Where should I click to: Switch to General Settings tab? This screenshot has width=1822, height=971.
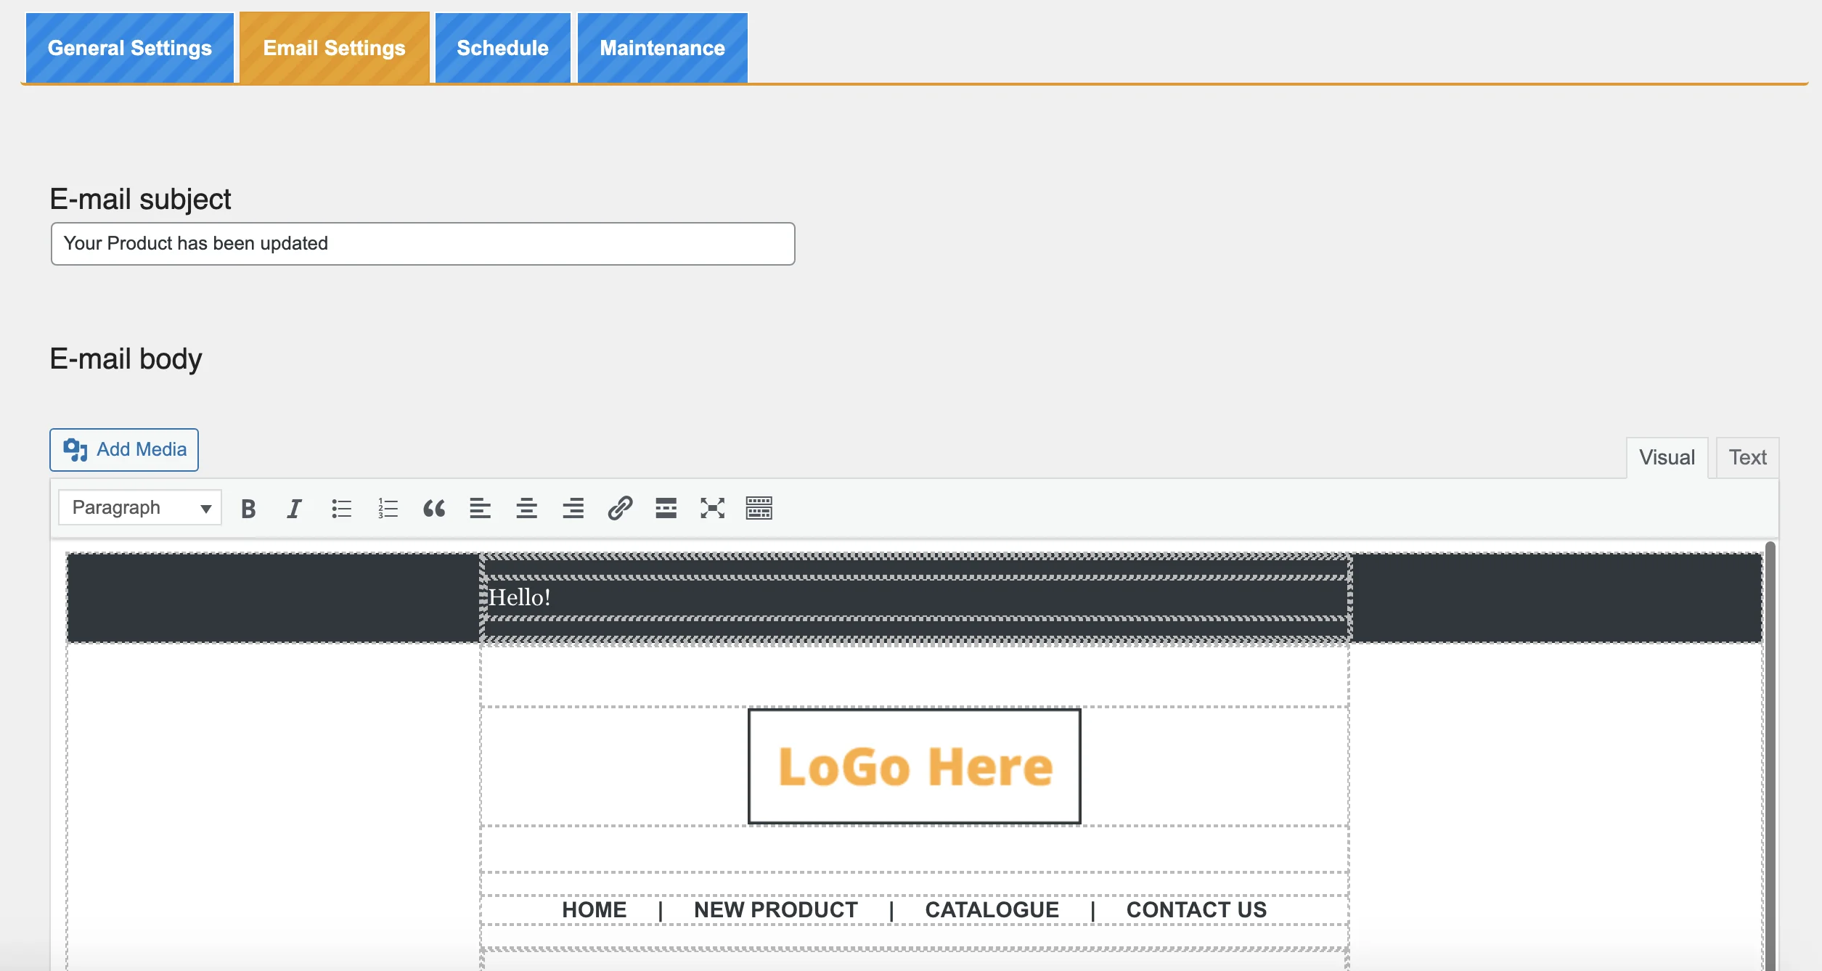(x=130, y=48)
